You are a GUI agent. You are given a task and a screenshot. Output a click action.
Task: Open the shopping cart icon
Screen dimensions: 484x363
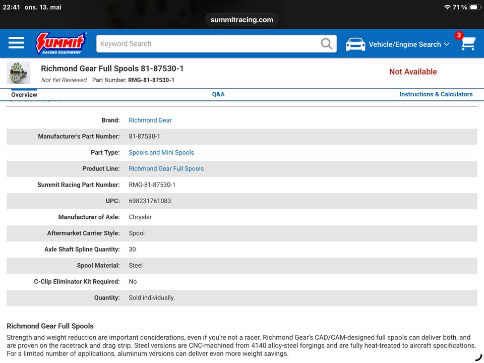(468, 44)
